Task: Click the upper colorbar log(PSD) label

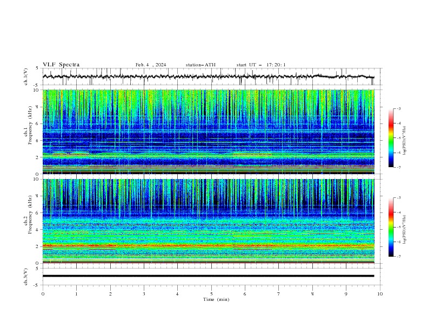Action: pyautogui.click(x=404, y=141)
